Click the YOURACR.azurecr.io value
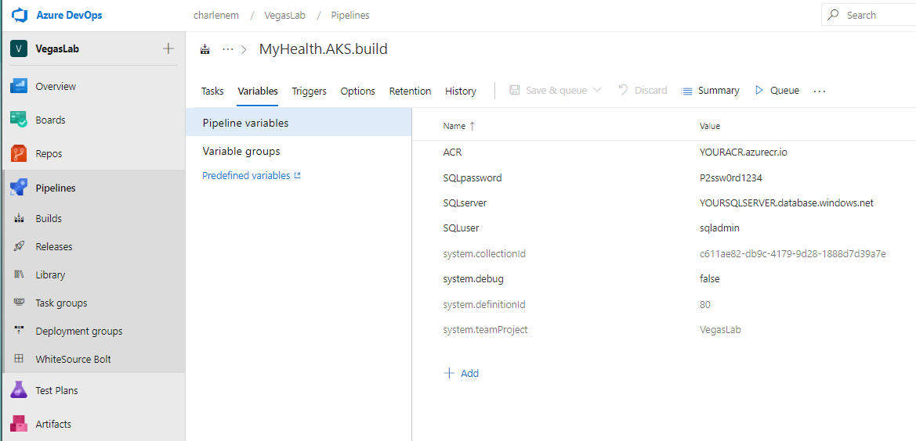 (x=744, y=152)
